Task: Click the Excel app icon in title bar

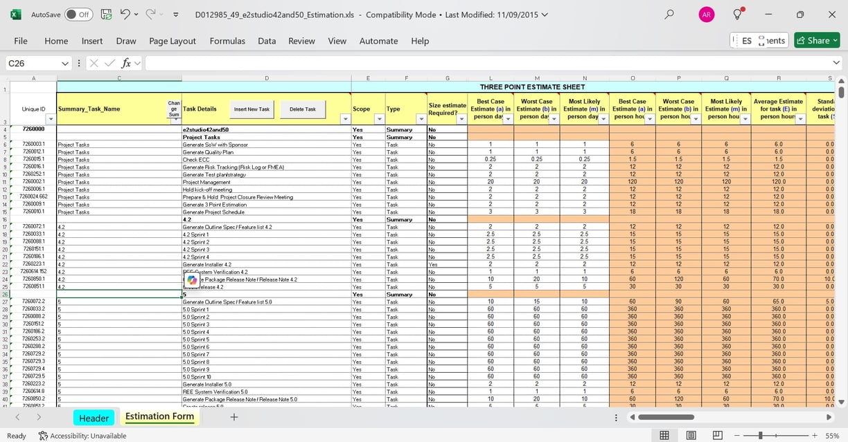Action: pyautogui.click(x=15, y=14)
